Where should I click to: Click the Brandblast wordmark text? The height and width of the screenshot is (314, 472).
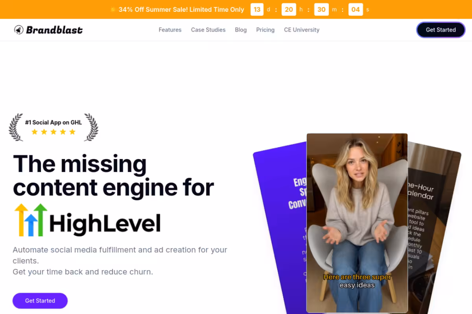coord(54,30)
